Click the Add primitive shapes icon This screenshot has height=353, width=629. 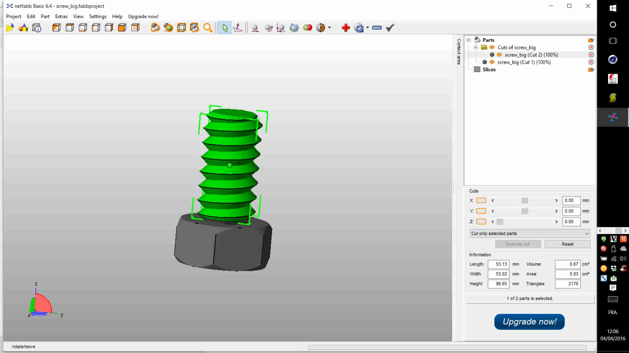(23, 28)
